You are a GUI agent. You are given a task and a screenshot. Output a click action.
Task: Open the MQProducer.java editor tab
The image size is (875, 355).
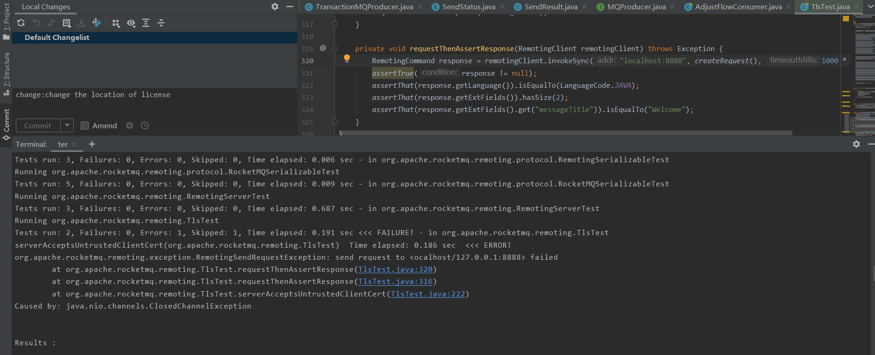[x=636, y=7]
